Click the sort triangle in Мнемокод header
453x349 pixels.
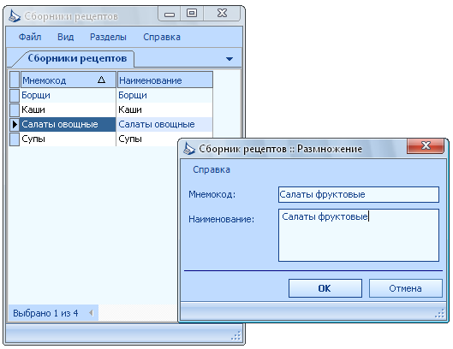pyautogui.click(x=101, y=80)
